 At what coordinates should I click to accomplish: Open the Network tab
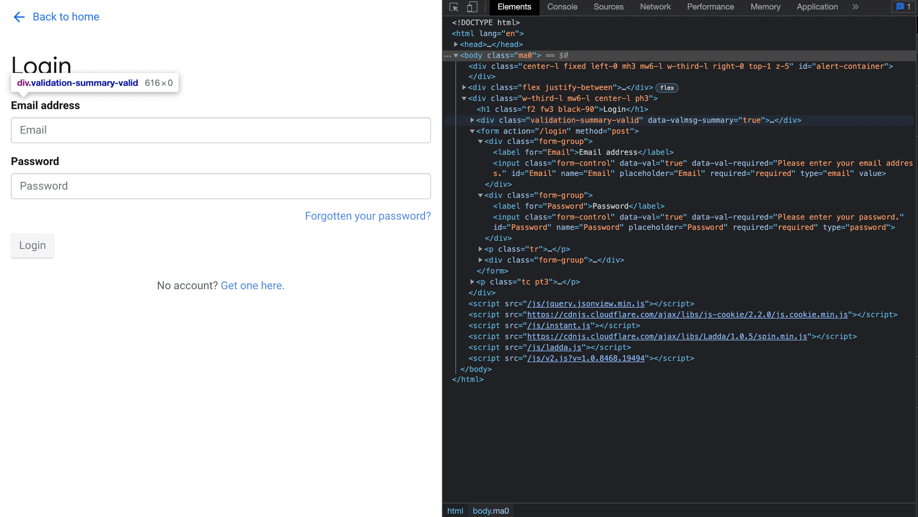[655, 7]
